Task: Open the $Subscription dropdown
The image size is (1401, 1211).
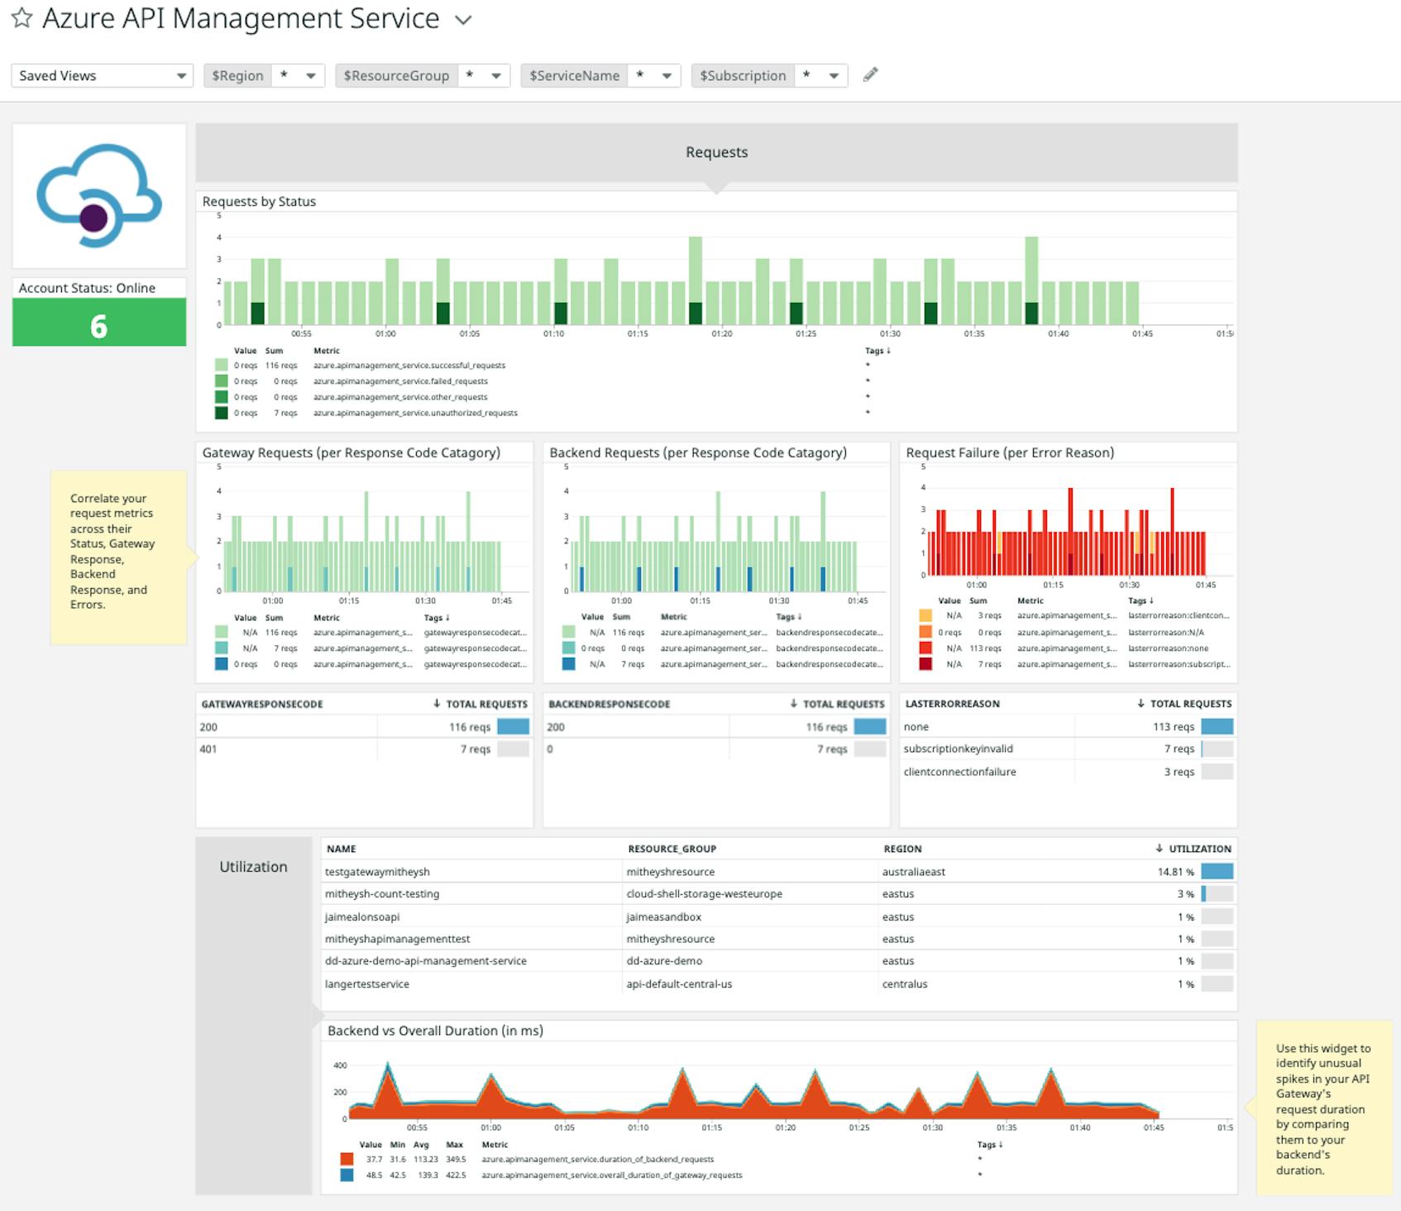Action: (x=834, y=75)
